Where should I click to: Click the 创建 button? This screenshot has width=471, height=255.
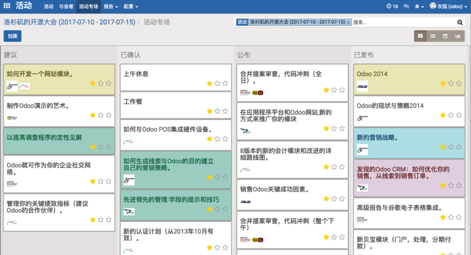coord(12,36)
